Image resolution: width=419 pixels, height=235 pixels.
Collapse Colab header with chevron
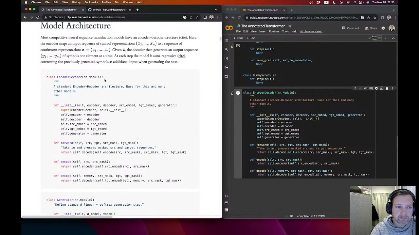pos(393,38)
